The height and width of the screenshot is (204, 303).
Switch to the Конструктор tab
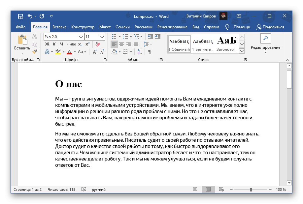point(83,27)
